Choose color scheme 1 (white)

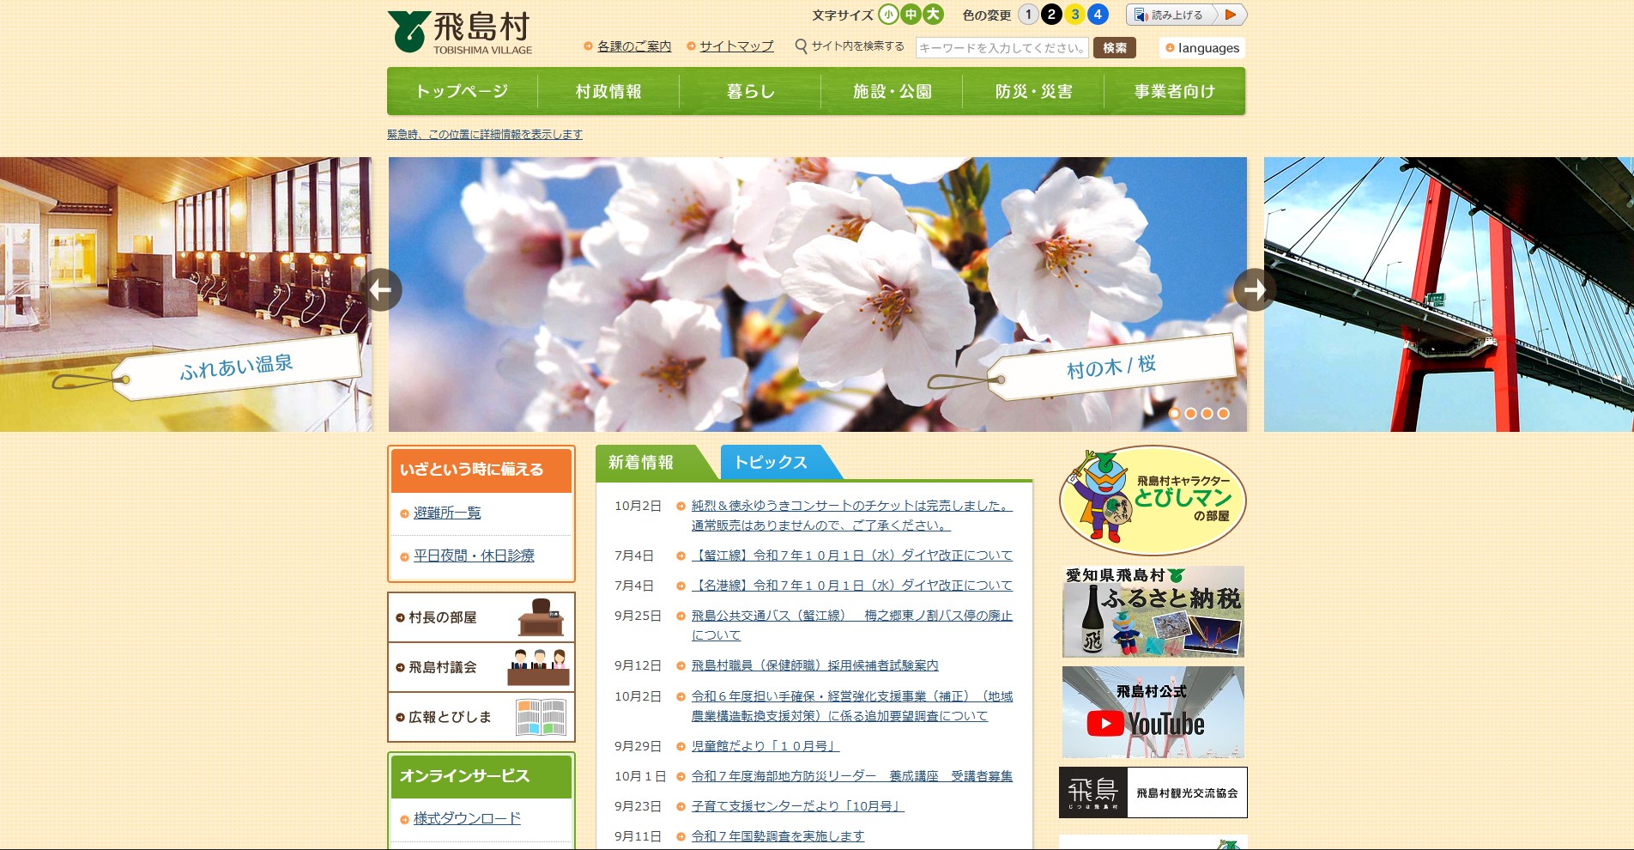click(x=1028, y=15)
